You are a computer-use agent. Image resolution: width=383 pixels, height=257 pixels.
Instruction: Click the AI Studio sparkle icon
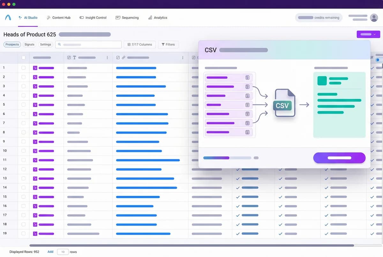[20, 18]
